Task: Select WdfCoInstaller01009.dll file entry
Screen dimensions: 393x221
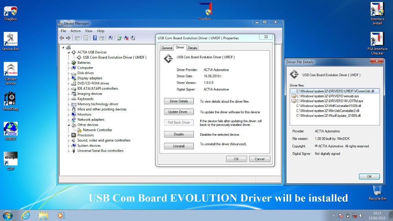Action: coord(329,106)
